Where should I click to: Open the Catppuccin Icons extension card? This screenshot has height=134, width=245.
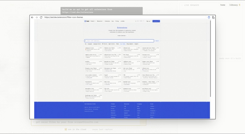93,49
